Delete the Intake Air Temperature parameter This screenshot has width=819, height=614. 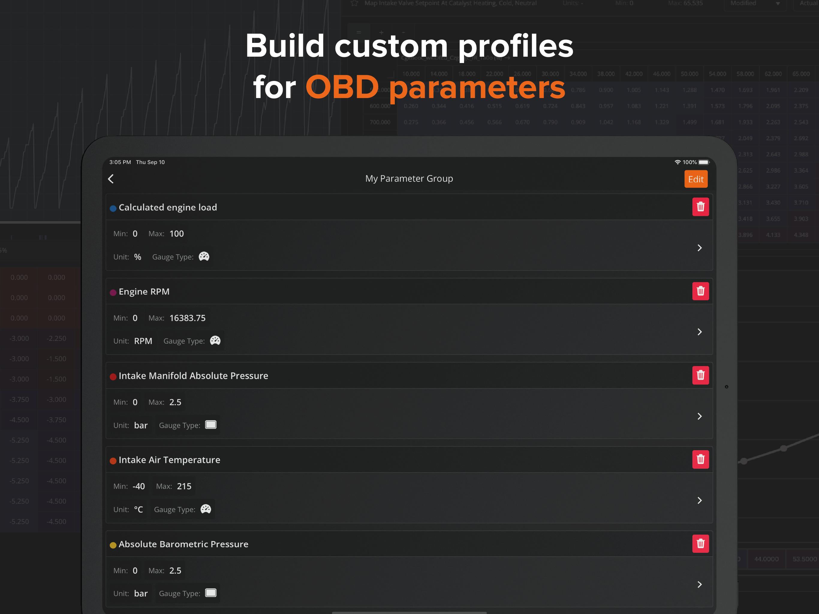pos(701,459)
